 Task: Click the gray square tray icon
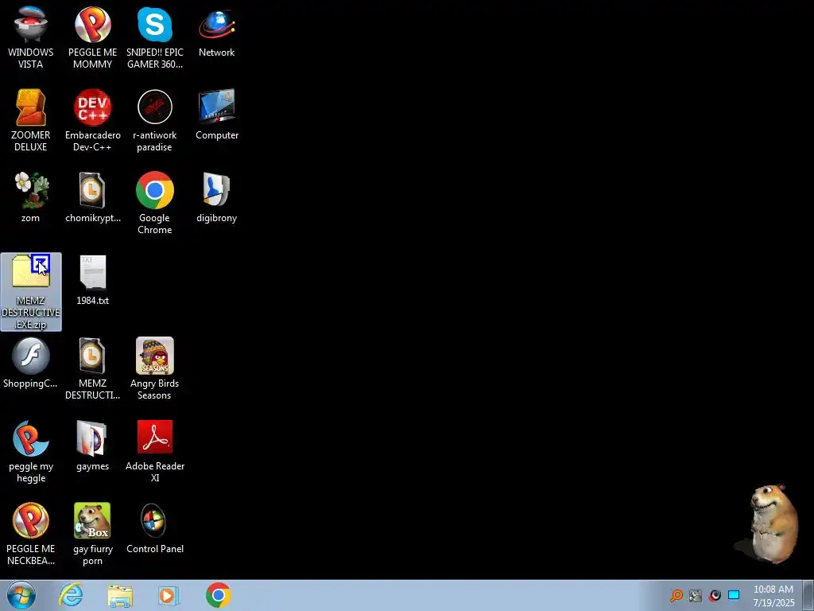pyautogui.click(x=695, y=595)
